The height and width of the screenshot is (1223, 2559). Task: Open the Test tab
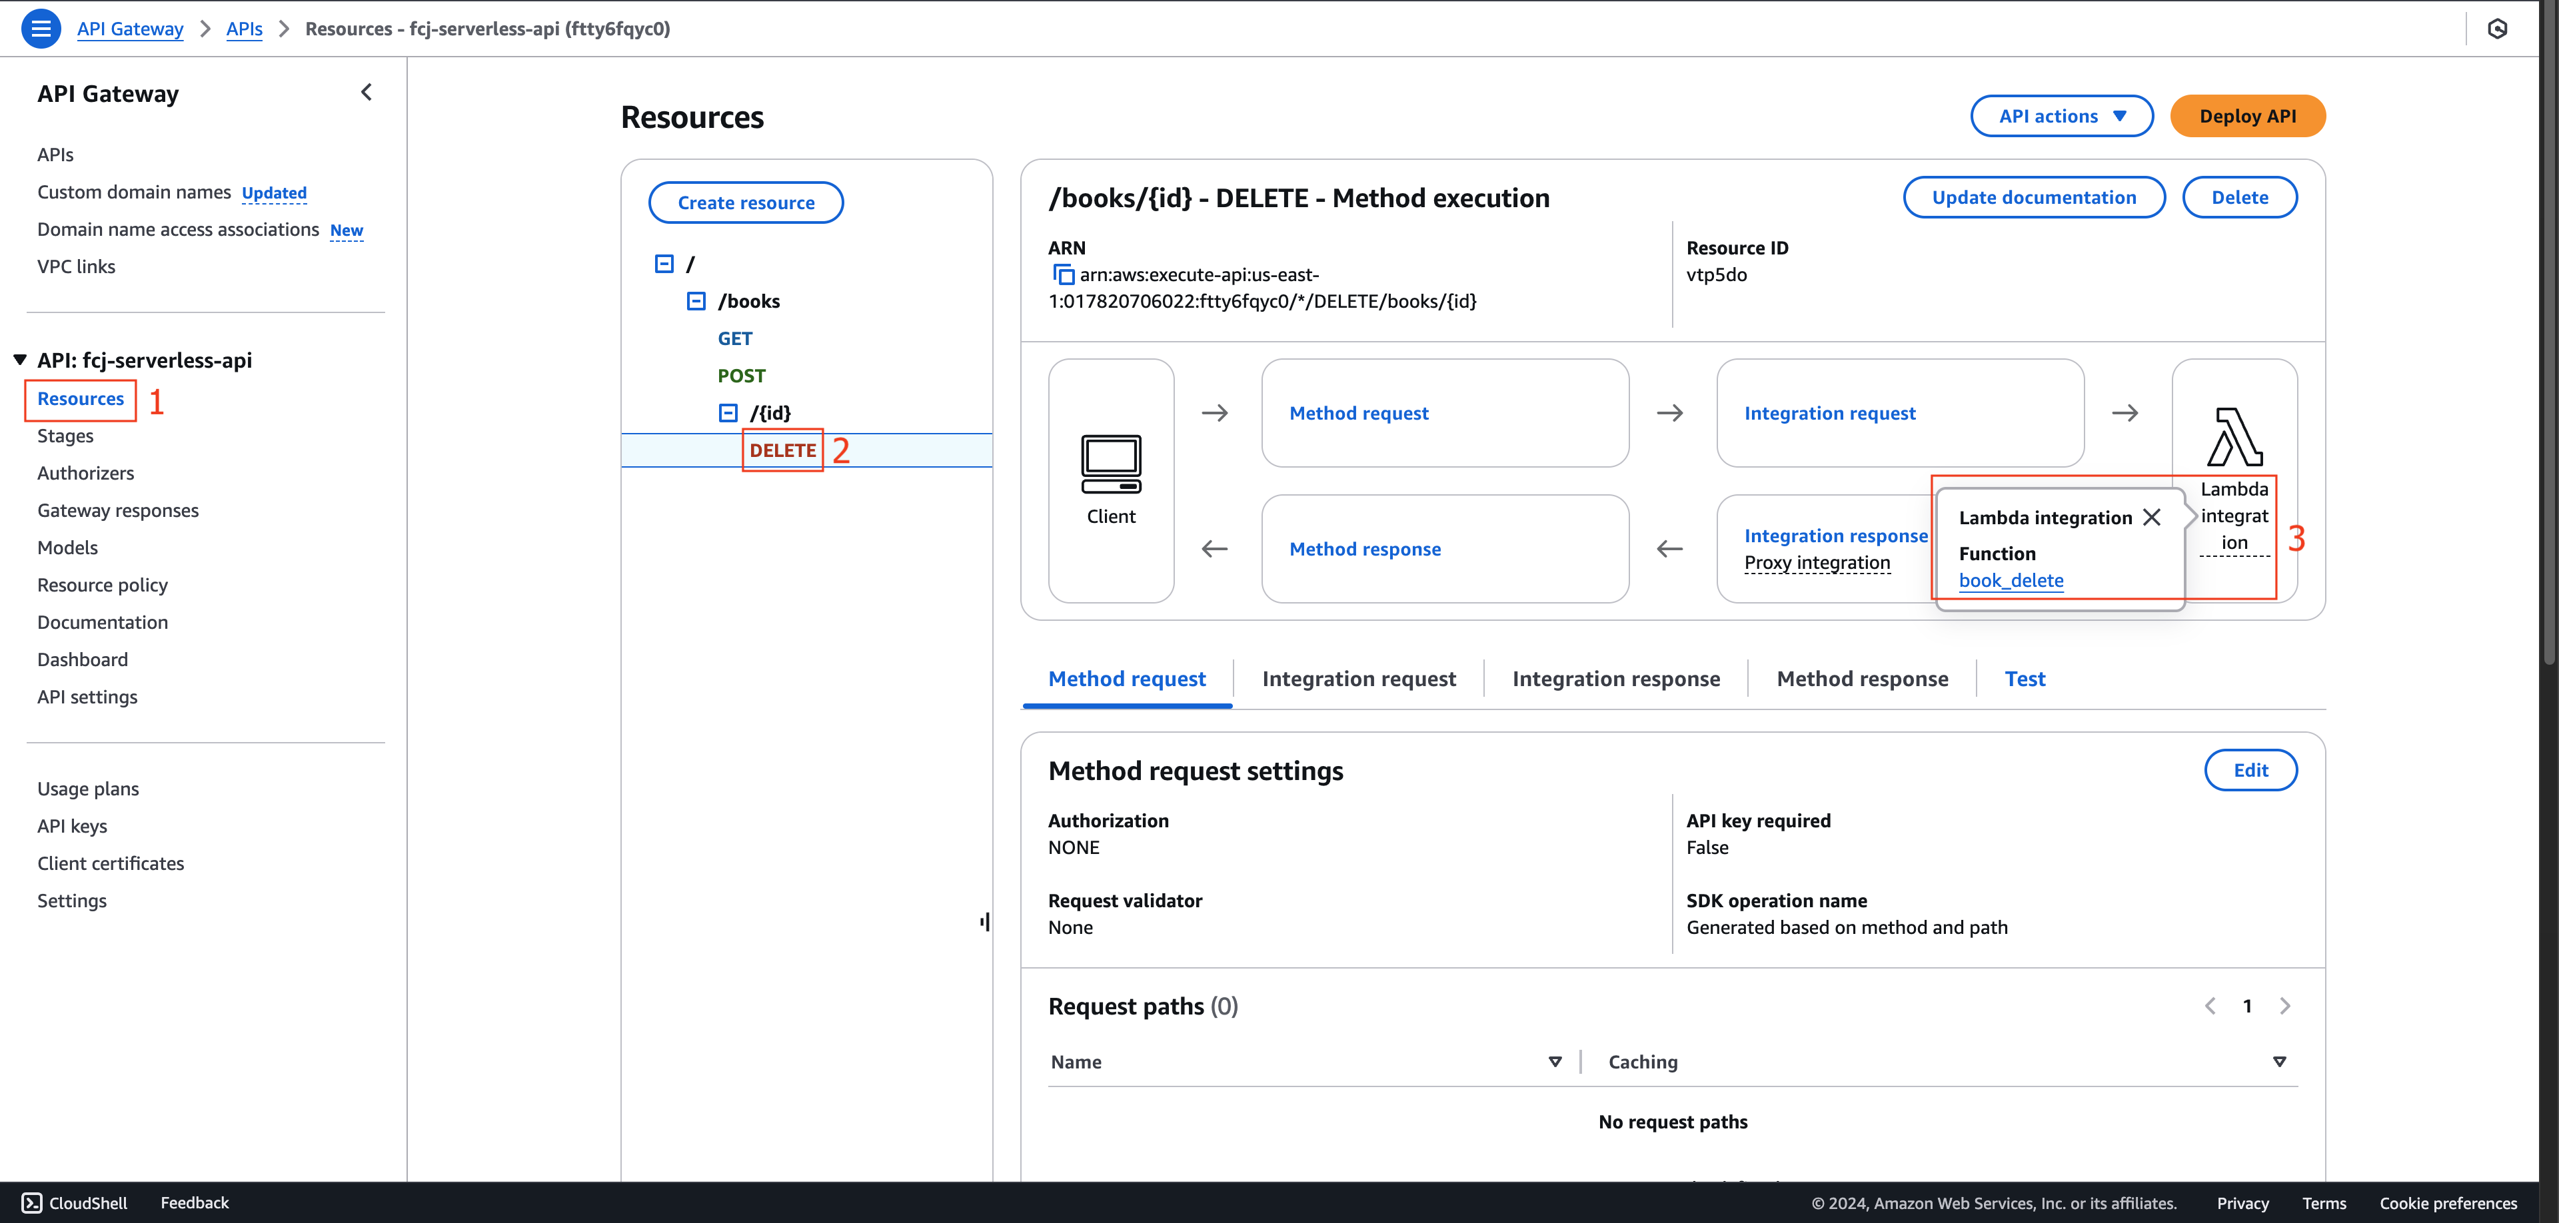click(2025, 679)
